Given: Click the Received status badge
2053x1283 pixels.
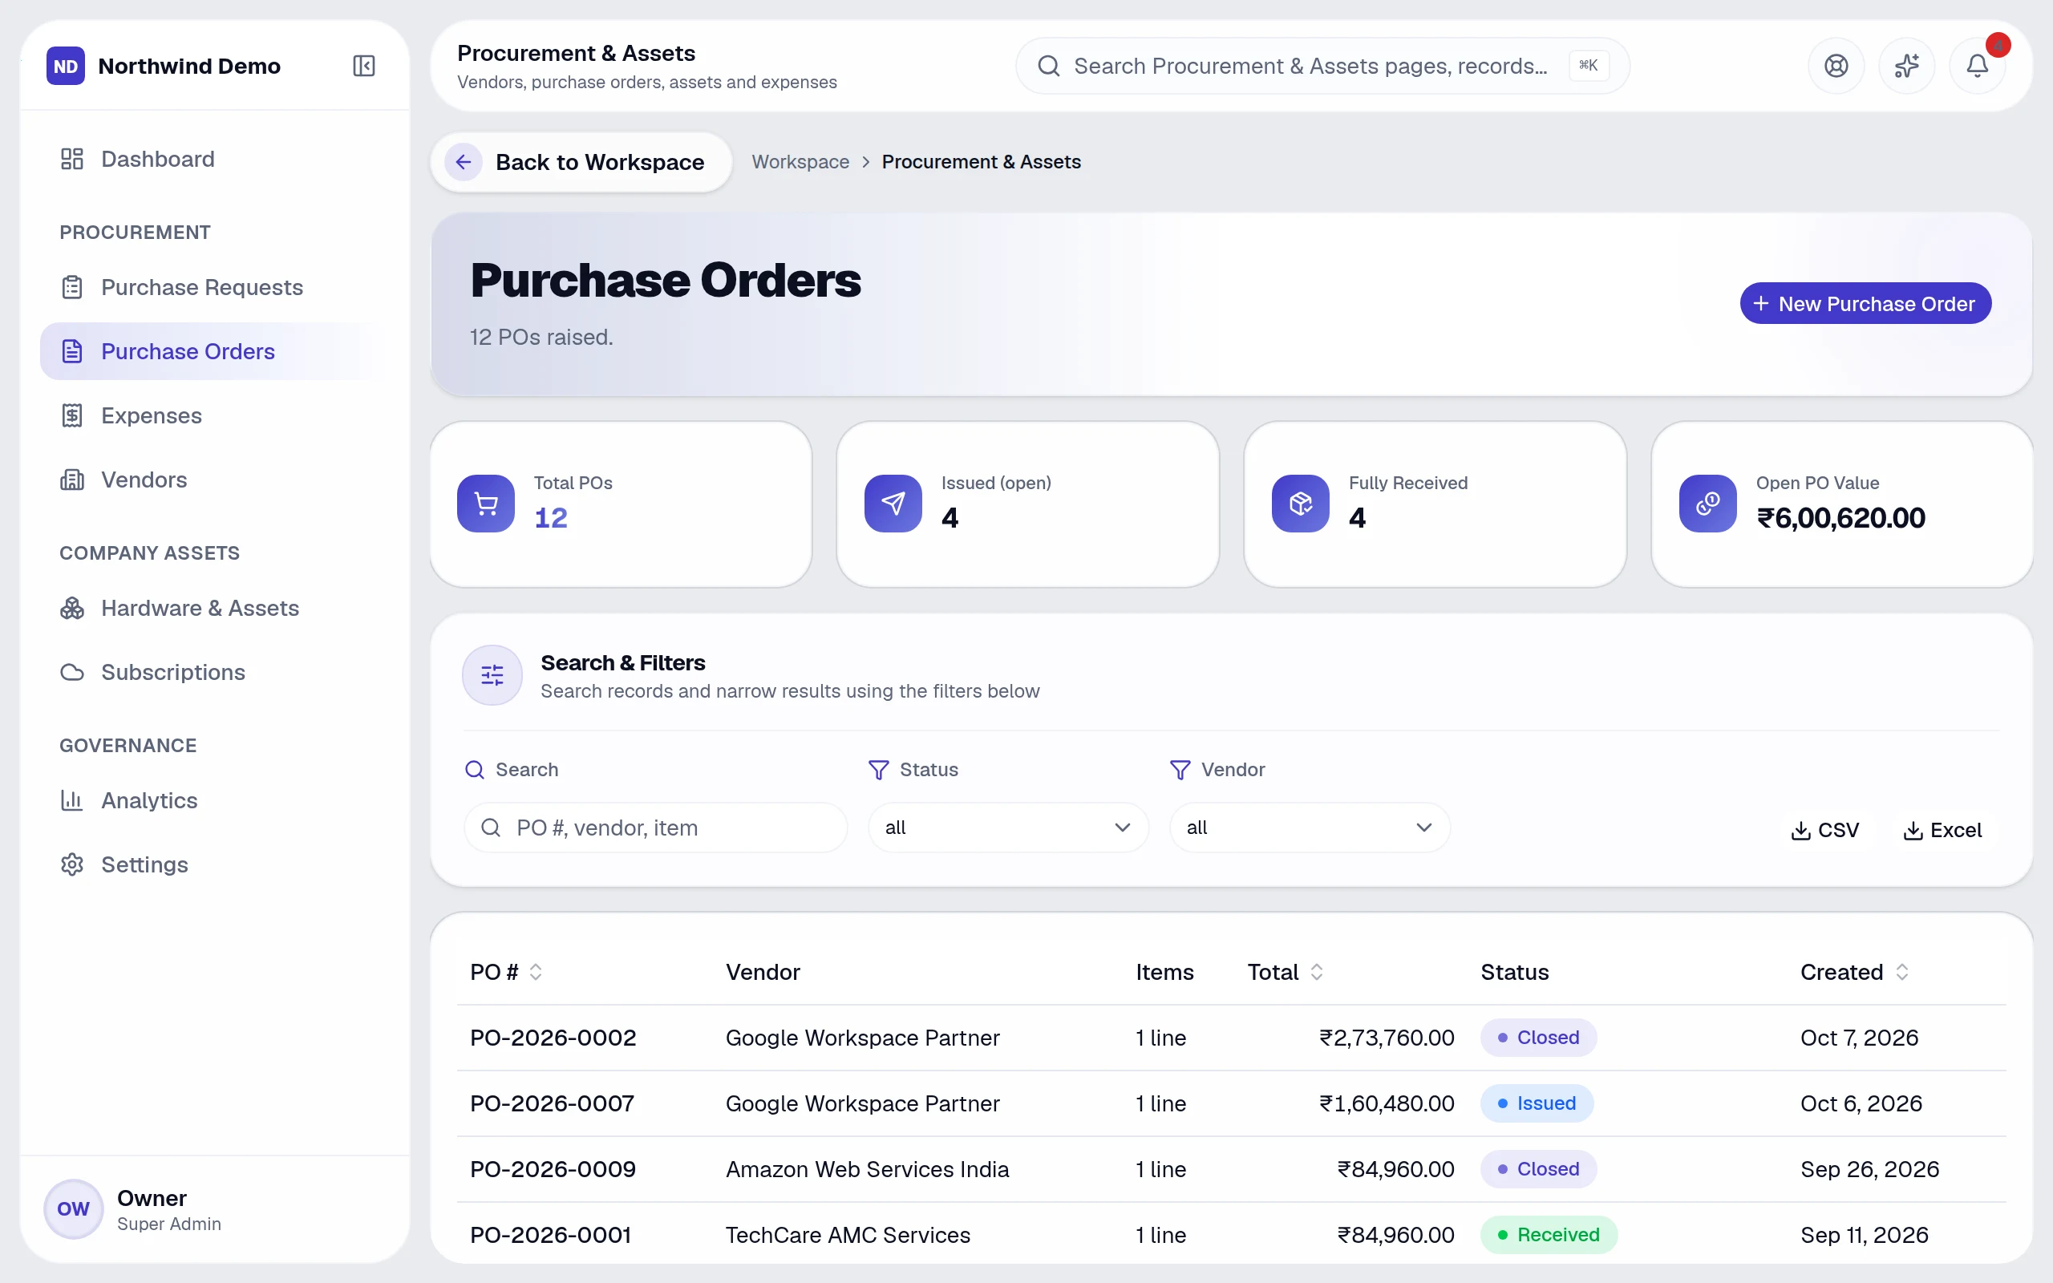Looking at the screenshot, I should click(x=1549, y=1235).
